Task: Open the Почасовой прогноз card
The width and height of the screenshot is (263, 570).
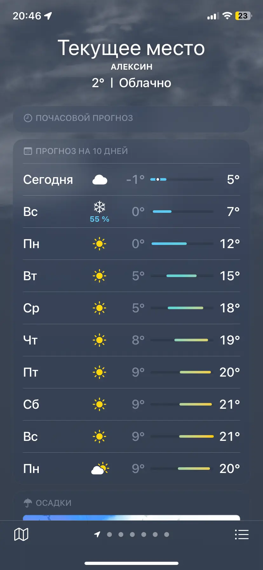Action: [131, 118]
